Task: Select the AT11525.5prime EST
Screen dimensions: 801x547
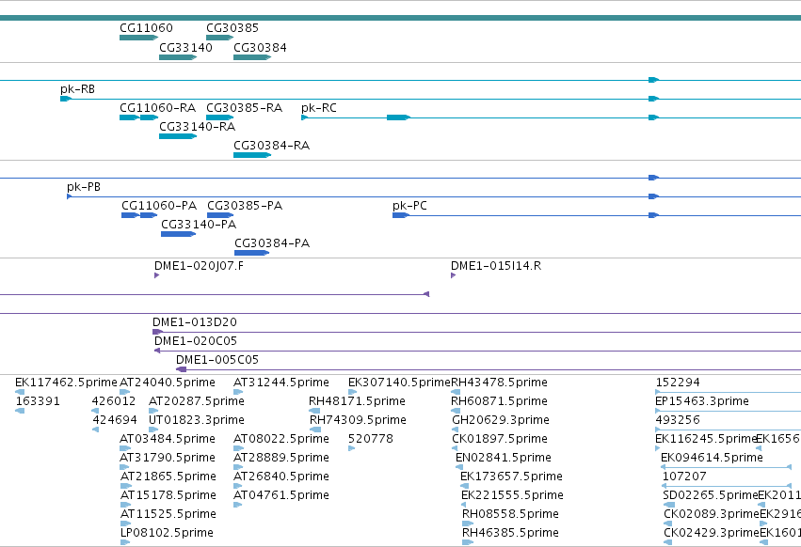Action: point(126,524)
